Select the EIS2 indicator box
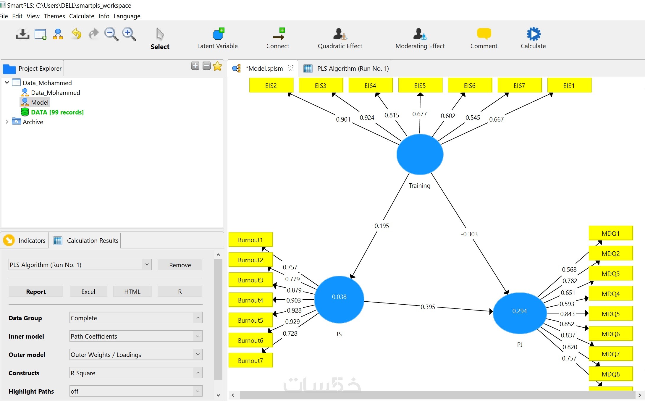 271,85
